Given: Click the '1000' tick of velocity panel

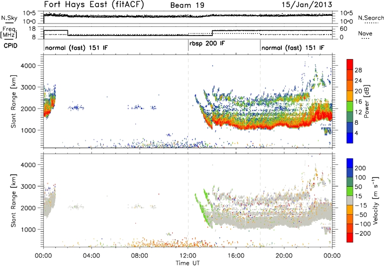Looking at the screenshot, I should tap(28, 230).
